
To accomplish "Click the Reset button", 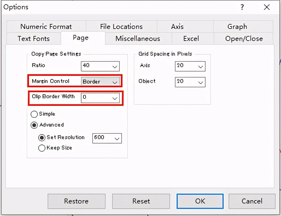I will [141, 201].
